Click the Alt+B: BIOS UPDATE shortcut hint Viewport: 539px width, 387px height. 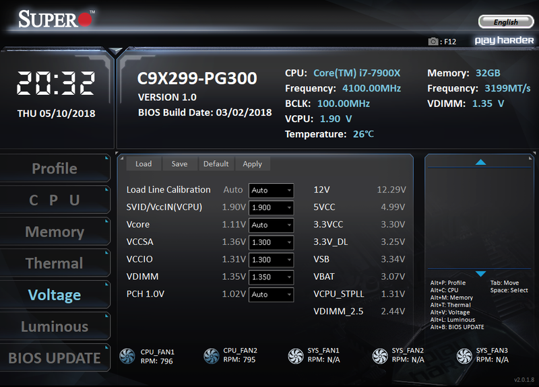(457, 327)
